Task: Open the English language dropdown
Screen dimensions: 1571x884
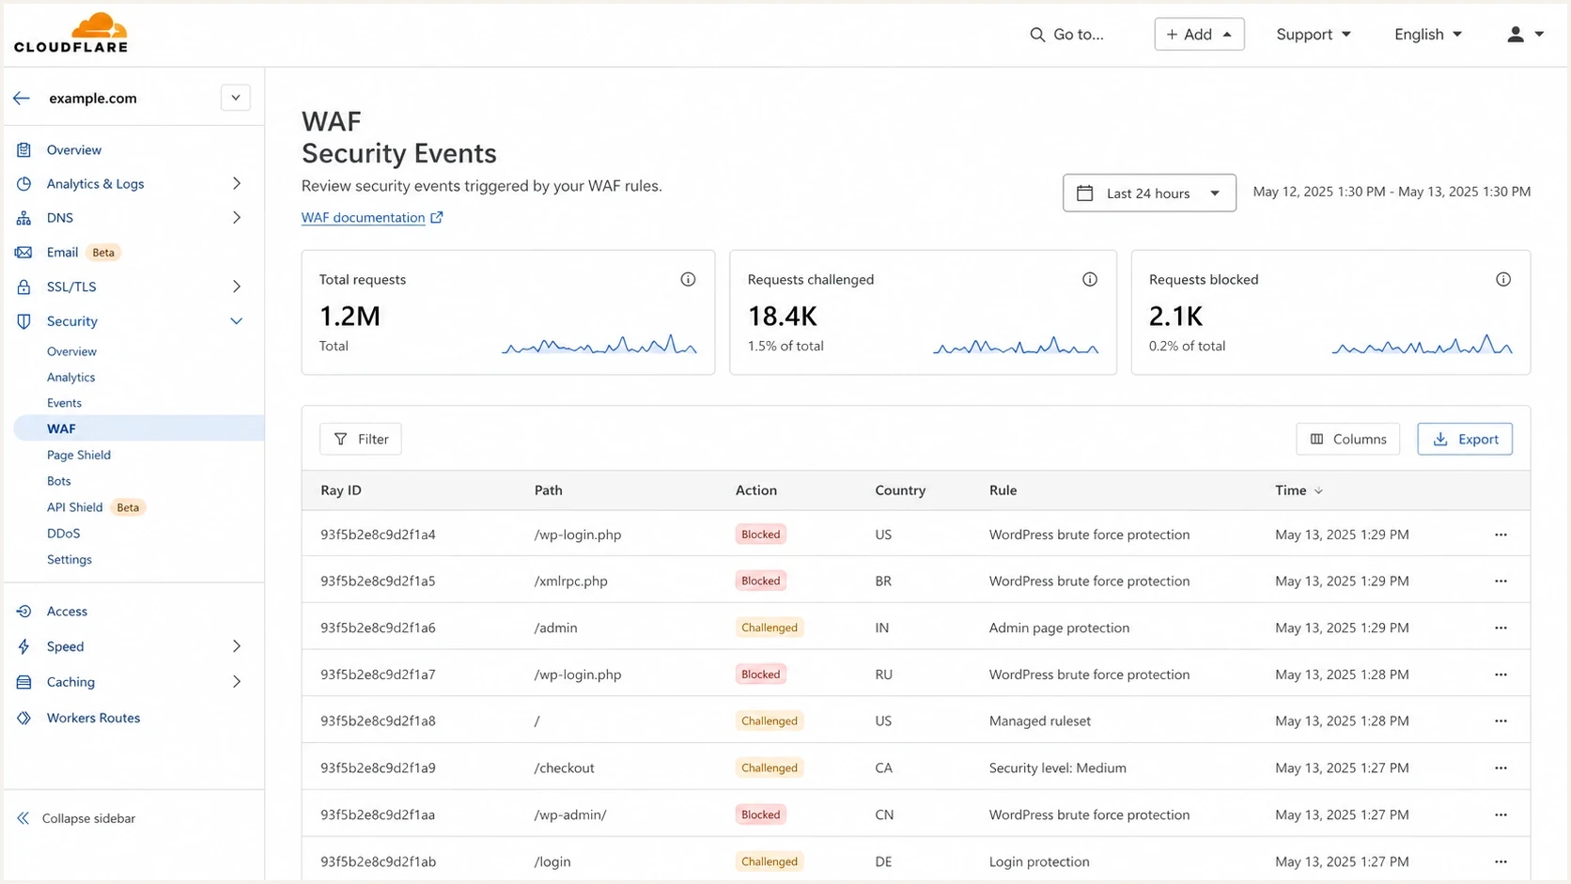Action: pyautogui.click(x=1428, y=34)
